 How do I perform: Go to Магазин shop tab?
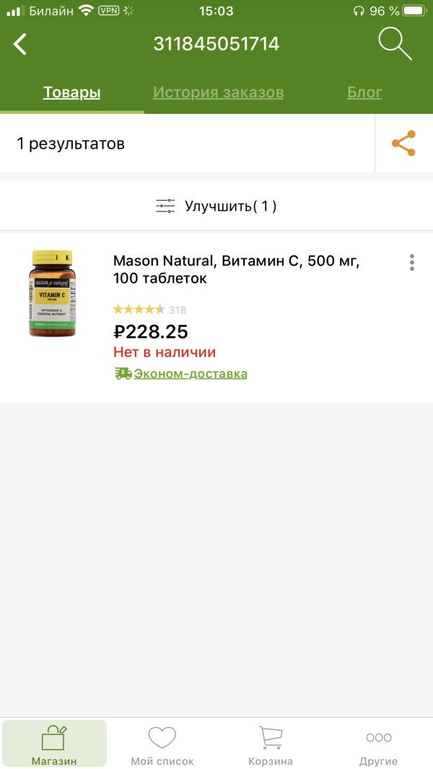54,744
